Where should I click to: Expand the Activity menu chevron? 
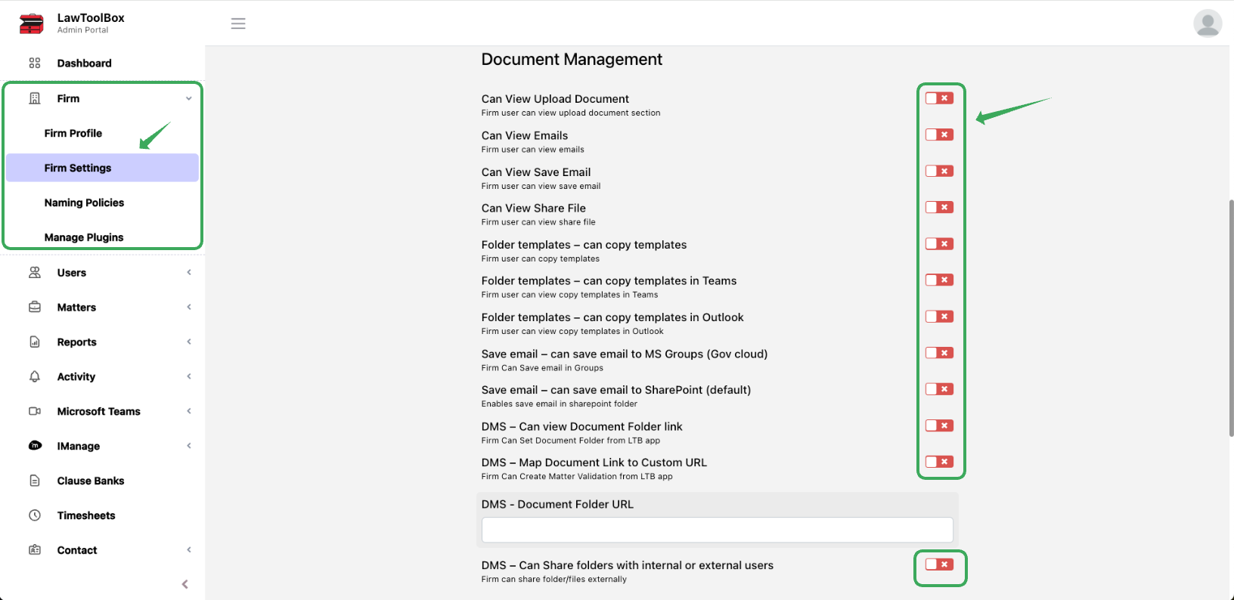coord(189,376)
